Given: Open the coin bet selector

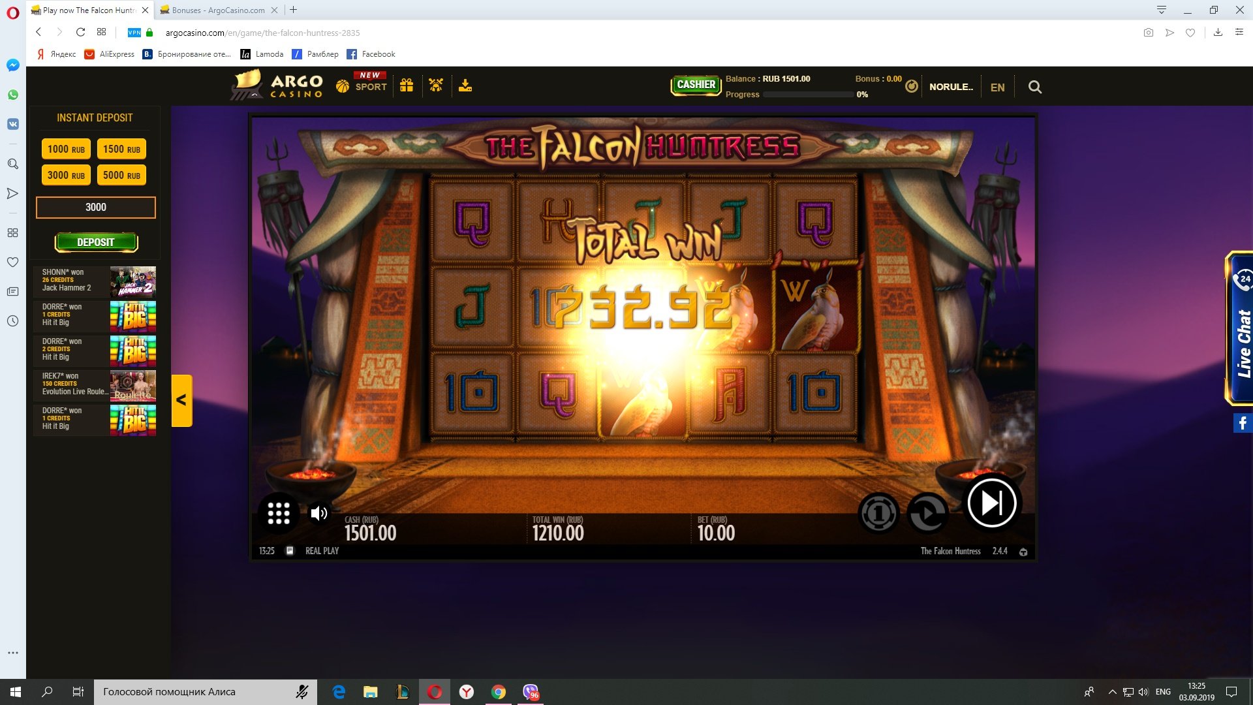Looking at the screenshot, I should 878,514.
